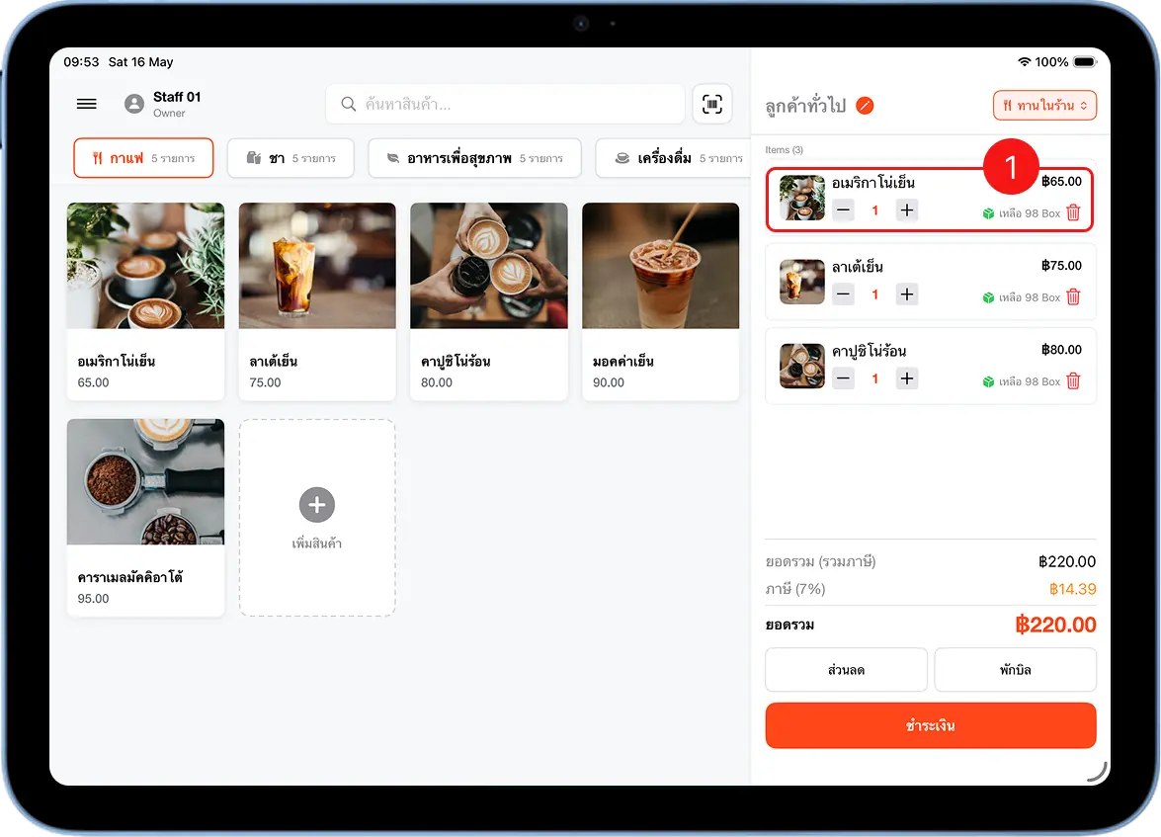Click the ภาษี (7%) tax label
This screenshot has width=1161, height=837.
pos(795,589)
